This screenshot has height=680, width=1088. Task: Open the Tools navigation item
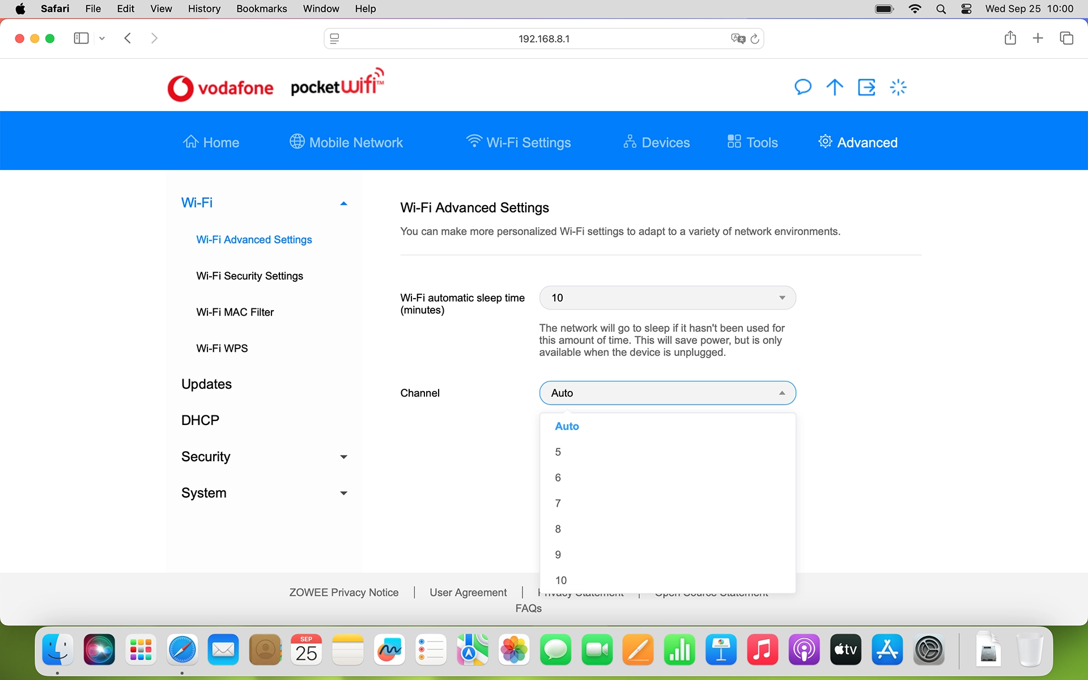pos(753,142)
